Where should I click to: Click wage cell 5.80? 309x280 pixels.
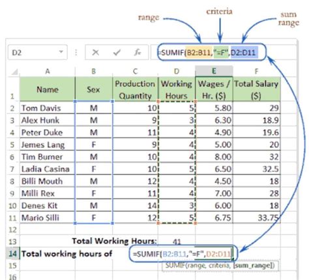[x=214, y=108]
